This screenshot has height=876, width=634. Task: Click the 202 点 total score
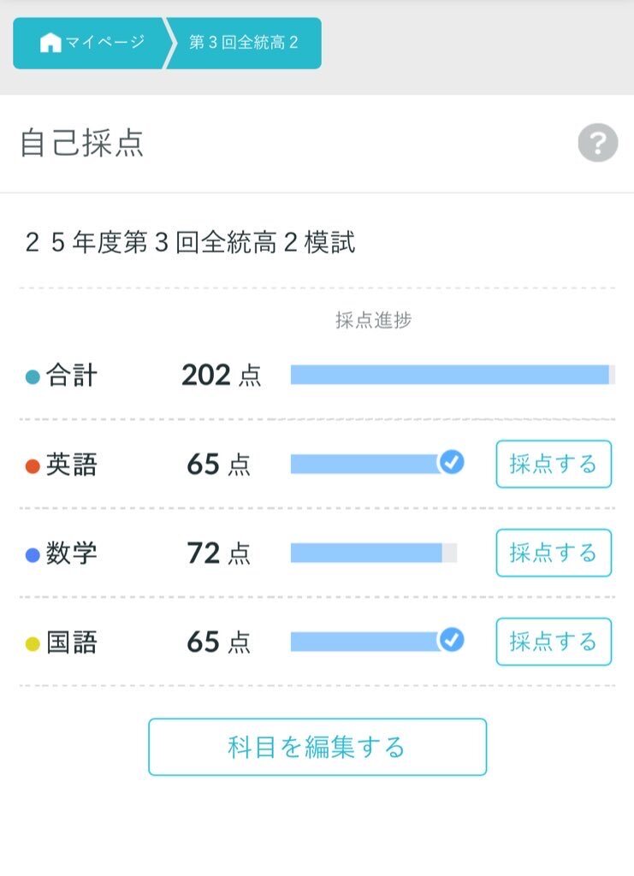click(221, 375)
